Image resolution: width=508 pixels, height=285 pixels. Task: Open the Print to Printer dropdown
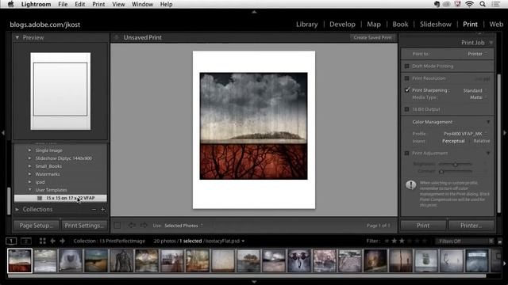(477, 54)
